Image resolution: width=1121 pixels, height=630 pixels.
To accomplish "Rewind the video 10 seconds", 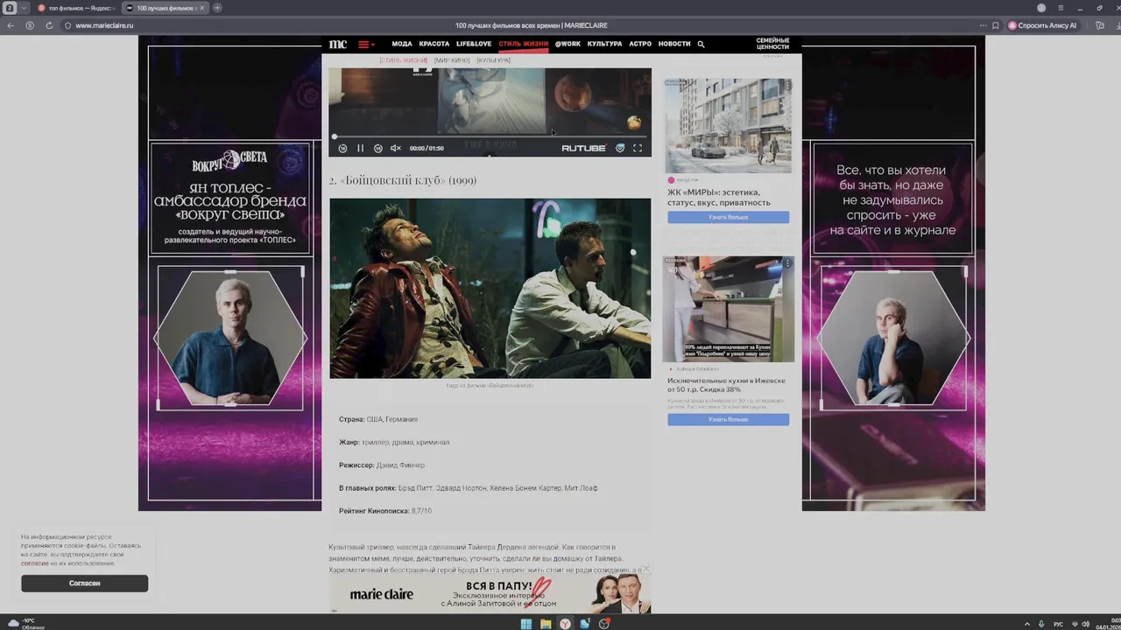I will click(x=342, y=148).
